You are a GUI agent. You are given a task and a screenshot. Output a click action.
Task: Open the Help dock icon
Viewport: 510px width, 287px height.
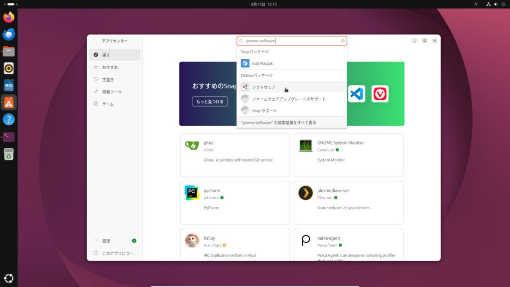(x=9, y=120)
